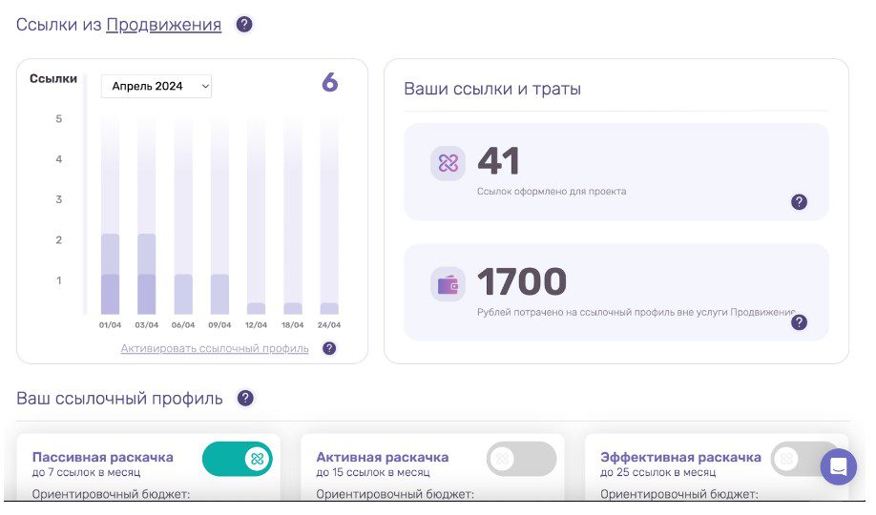Click the total links count 6
Image resolution: width=876 pixels, height=515 pixels.
tap(330, 83)
